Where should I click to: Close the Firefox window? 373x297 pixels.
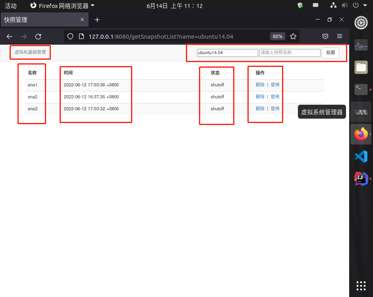[x=341, y=20]
